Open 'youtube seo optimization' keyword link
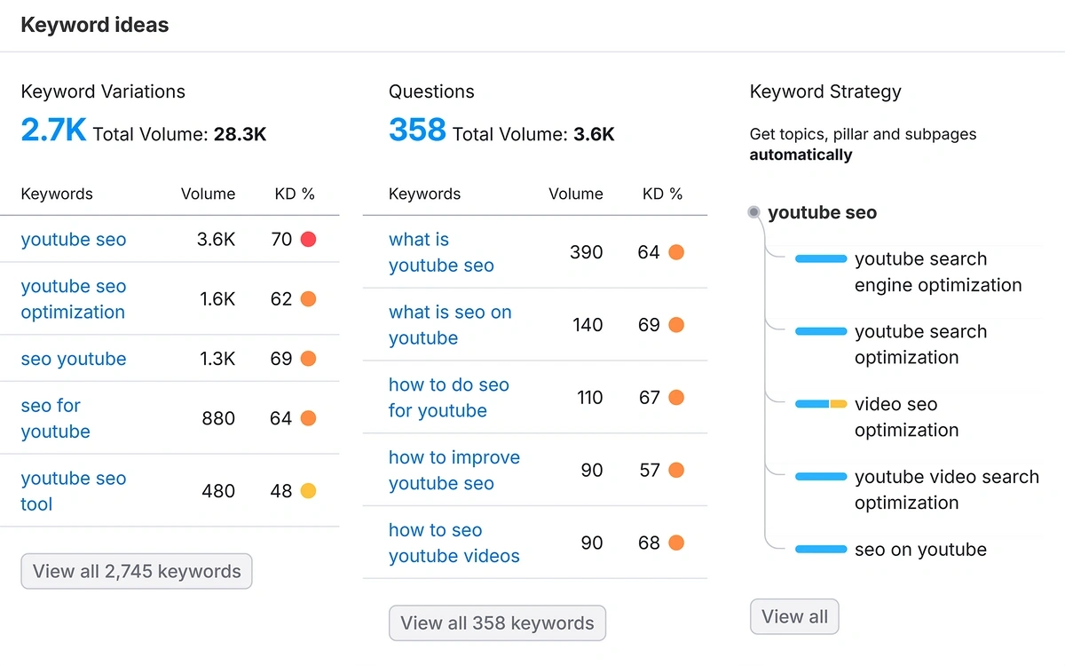Screen dimensions: 1065x666 (74, 299)
